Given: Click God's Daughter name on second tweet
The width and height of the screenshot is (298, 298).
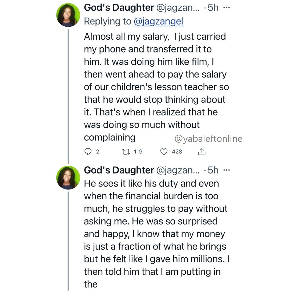Looking at the screenshot, I should tap(119, 170).
